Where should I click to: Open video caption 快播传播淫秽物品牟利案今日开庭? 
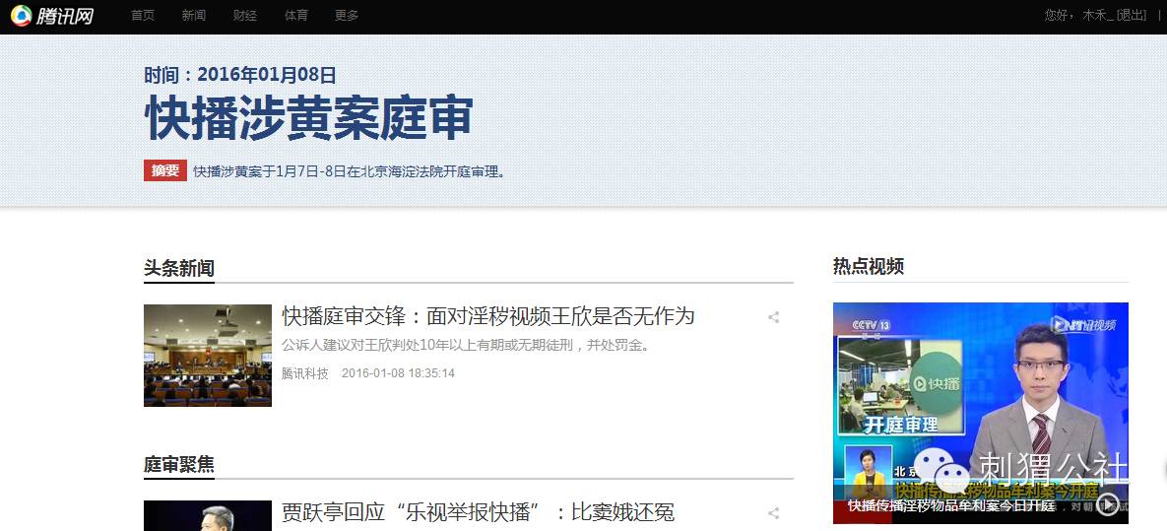pyautogui.click(x=952, y=506)
